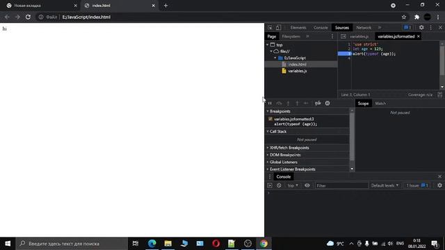Toggle breakpoint on line 3 gutter
This screenshot has width=445, height=250.
345,53
